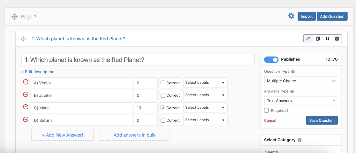Click the reorder arrows icon
Image resolution: width=356 pixels, height=153 pixels.
pos(327,39)
